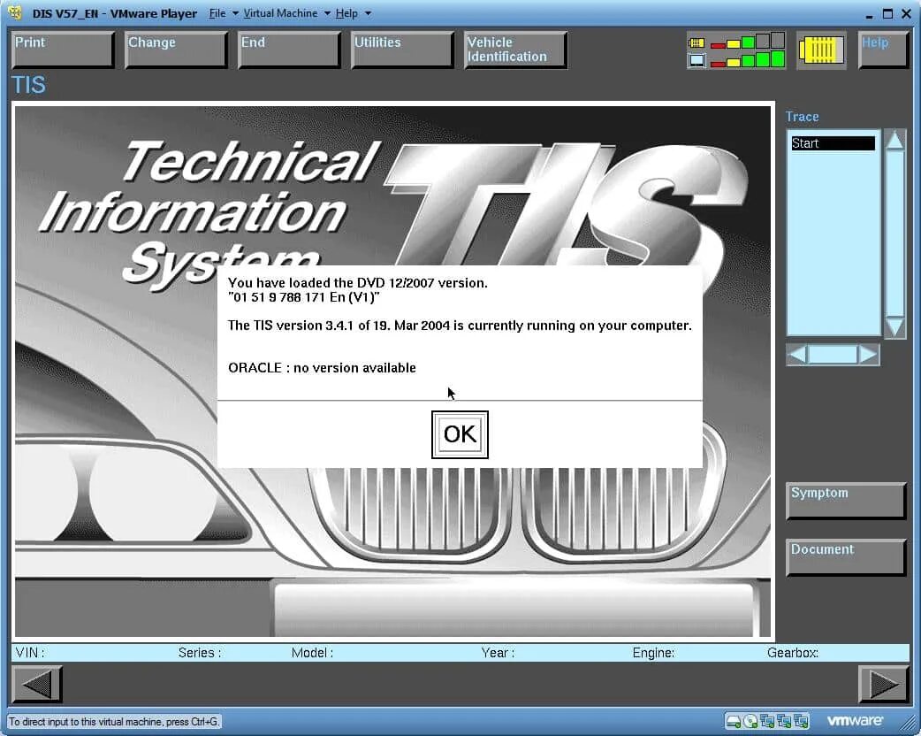Click the Help button in TIS toolbar
This screenshot has width=921, height=736.
883,50
